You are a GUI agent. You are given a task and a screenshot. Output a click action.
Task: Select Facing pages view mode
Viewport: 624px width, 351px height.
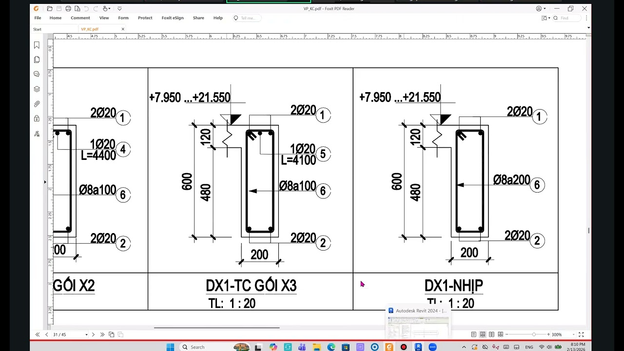point(491,334)
